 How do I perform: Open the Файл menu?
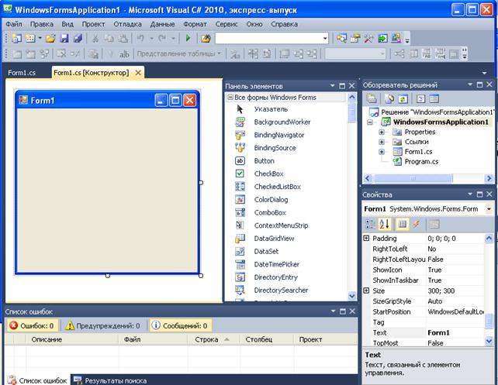(14, 24)
